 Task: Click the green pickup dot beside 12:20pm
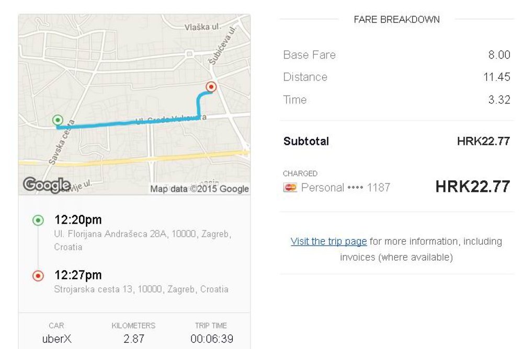38,220
